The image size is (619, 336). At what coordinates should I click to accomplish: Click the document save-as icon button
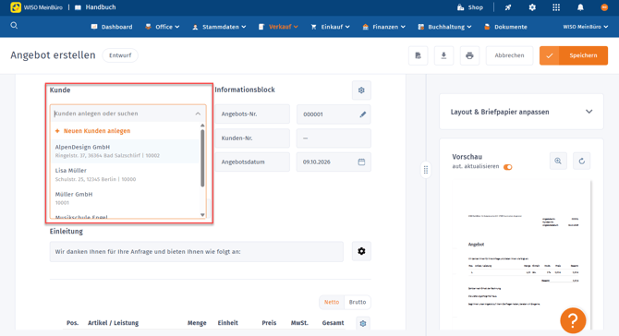(419, 55)
